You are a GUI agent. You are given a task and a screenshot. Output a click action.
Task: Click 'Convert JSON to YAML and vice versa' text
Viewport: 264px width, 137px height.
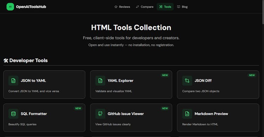34,91
